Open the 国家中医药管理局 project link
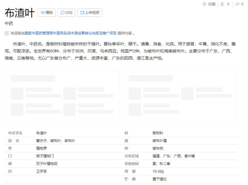Image resolution: width=248 pixels, height=185 pixels. click(70, 33)
